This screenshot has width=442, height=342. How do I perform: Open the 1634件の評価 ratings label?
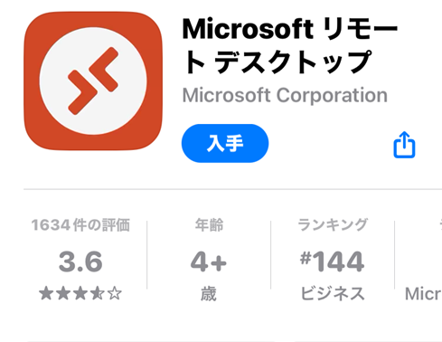[80, 225]
